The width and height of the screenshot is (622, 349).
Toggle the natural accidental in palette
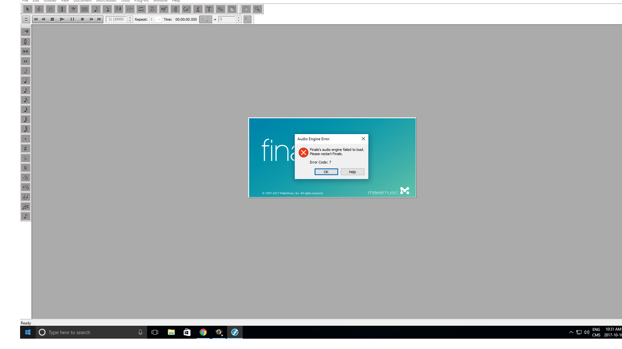click(x=26, y=168)
